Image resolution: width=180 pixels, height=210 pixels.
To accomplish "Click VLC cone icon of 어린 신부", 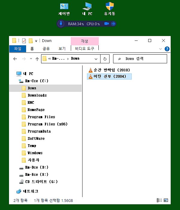I will coord(91,76).
